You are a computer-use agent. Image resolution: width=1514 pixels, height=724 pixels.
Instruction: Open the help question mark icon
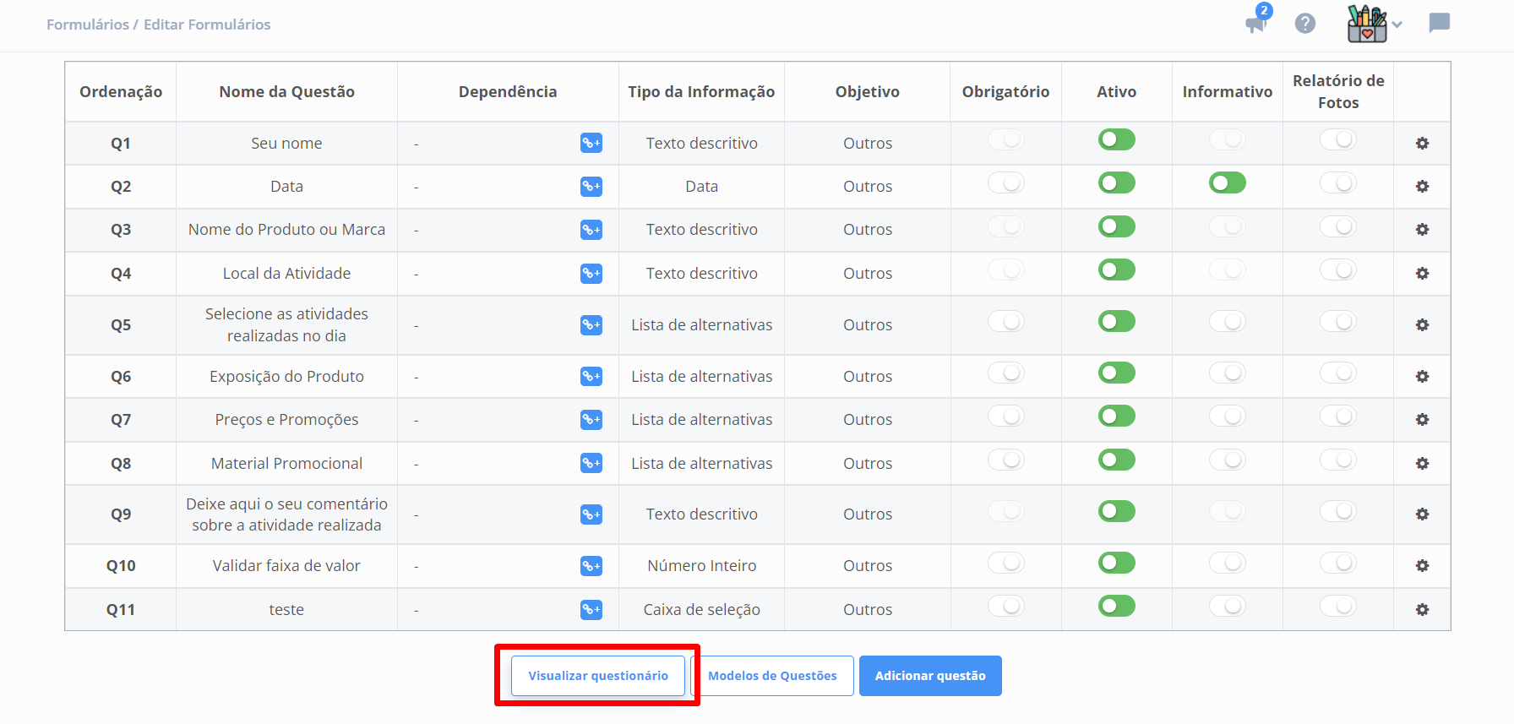[1305, 24]
